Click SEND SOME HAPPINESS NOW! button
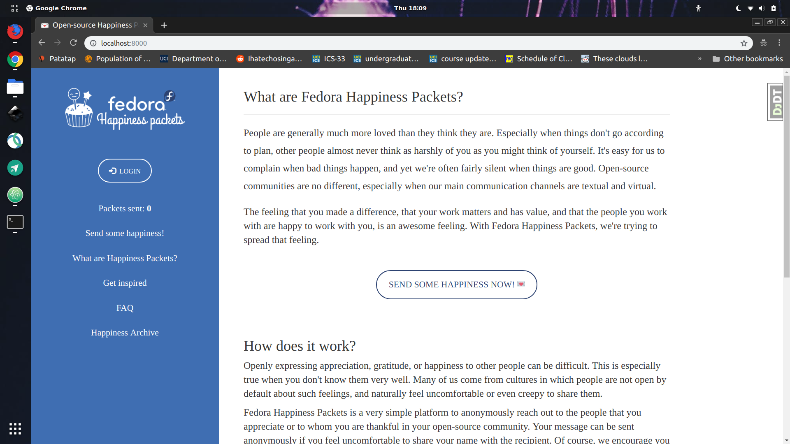The height and width of the screenshot is (444, 790). click(456, 284)
